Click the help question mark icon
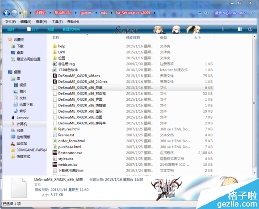 coord(250,29)
